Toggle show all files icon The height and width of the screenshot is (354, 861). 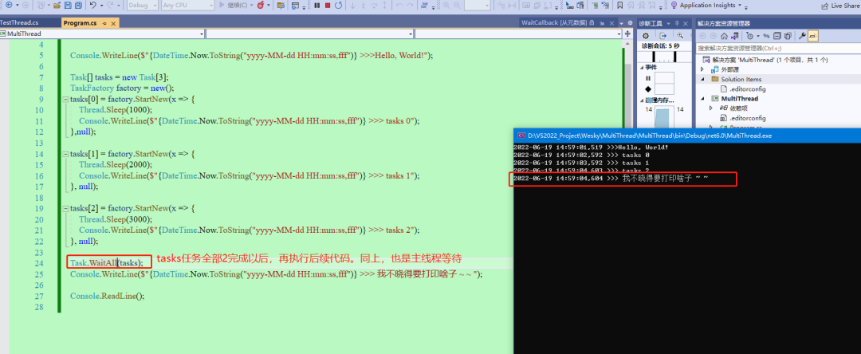click(x=788, y=36)
